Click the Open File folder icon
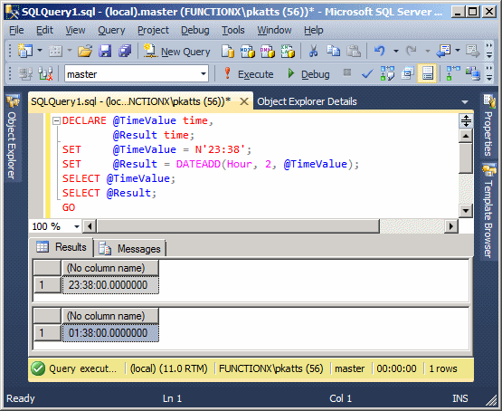This screenshot has height=411, width=502. click(x=85, y=51)
